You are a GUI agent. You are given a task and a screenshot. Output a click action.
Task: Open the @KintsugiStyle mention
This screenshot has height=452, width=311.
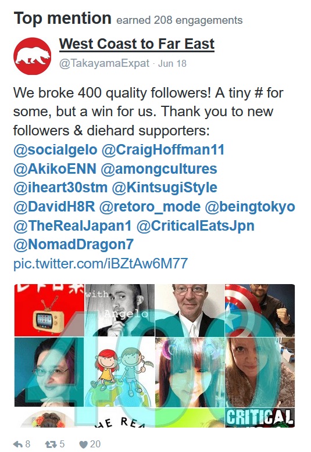165,188
